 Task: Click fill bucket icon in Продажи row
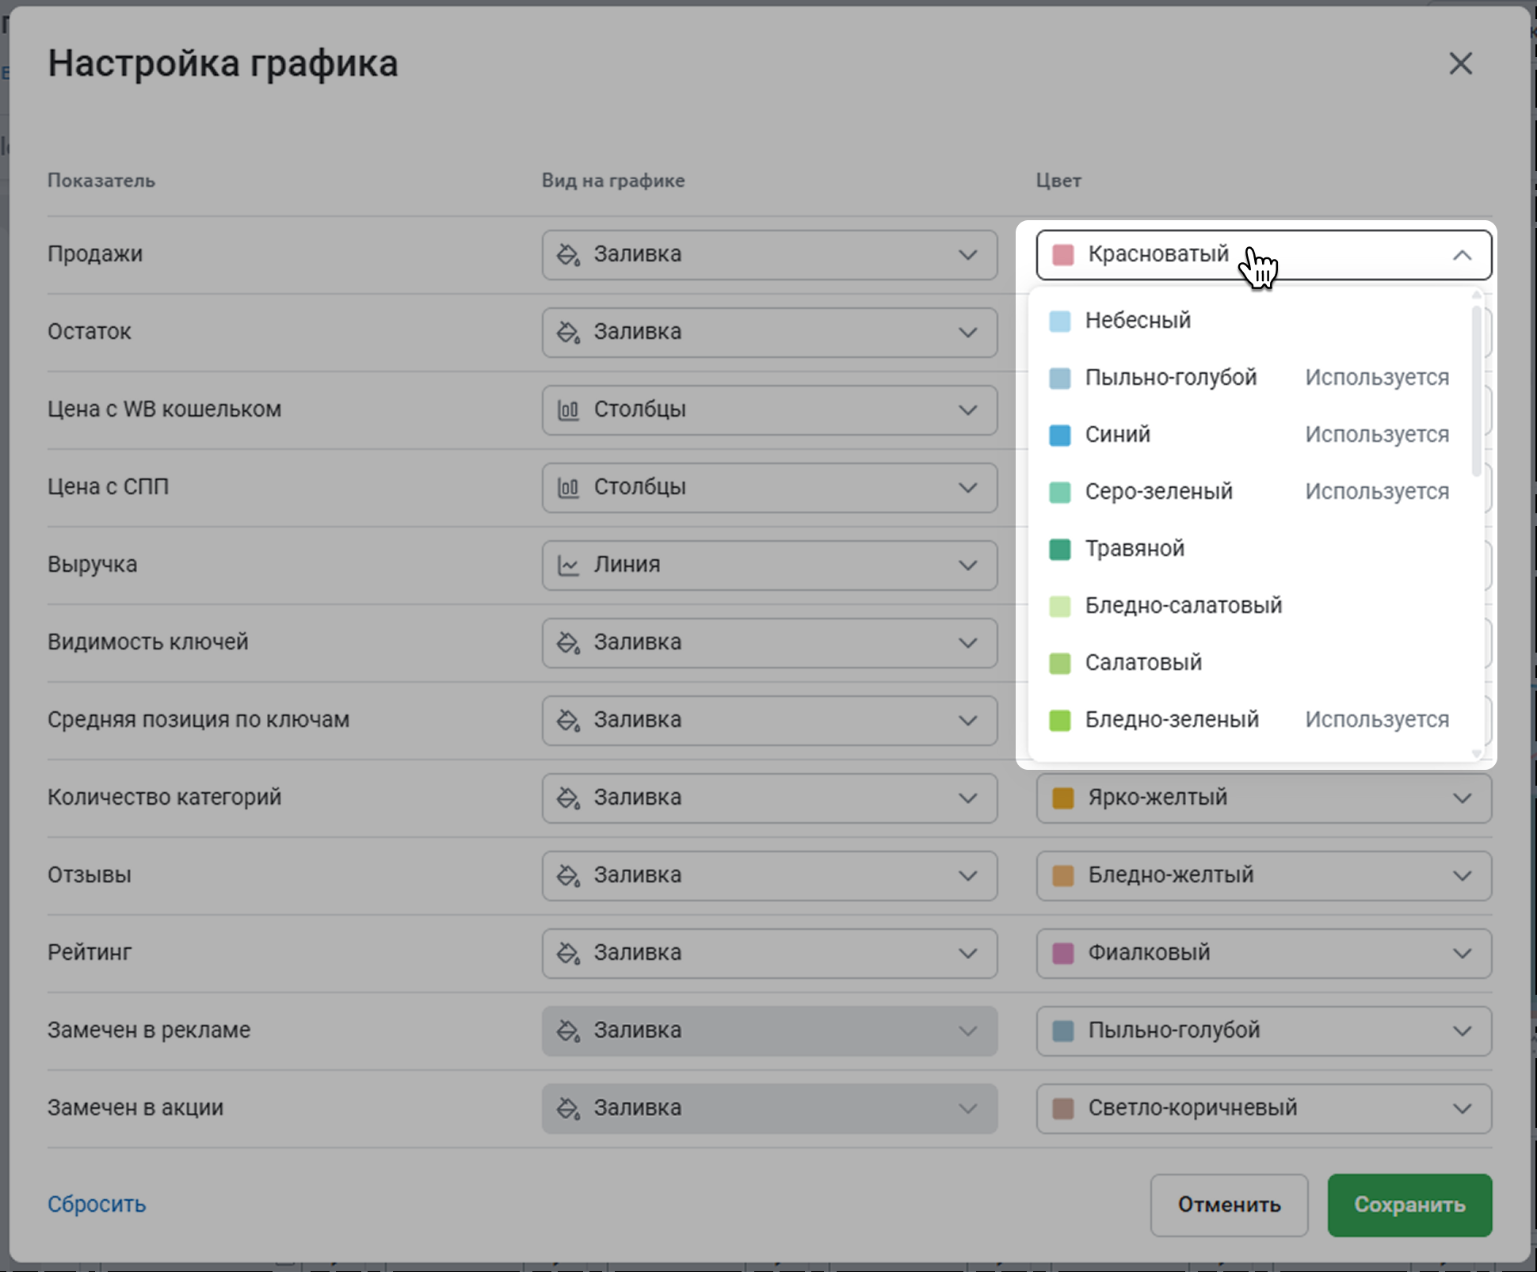pyautogui.click(x=568, y=254)
